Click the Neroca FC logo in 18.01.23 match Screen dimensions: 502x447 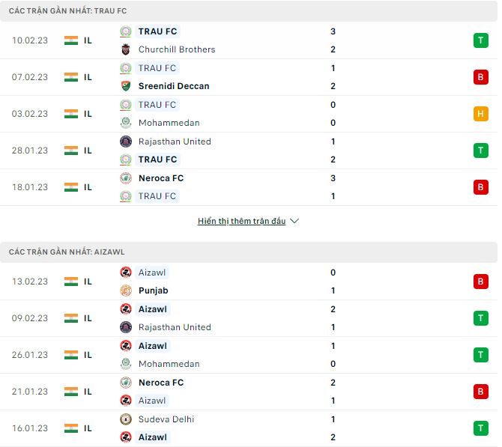pos(125,178)
